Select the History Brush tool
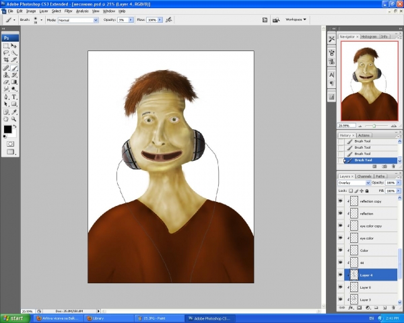Image resolution: width=404 pixels, height=323 pixels. [x=14, y=75]
